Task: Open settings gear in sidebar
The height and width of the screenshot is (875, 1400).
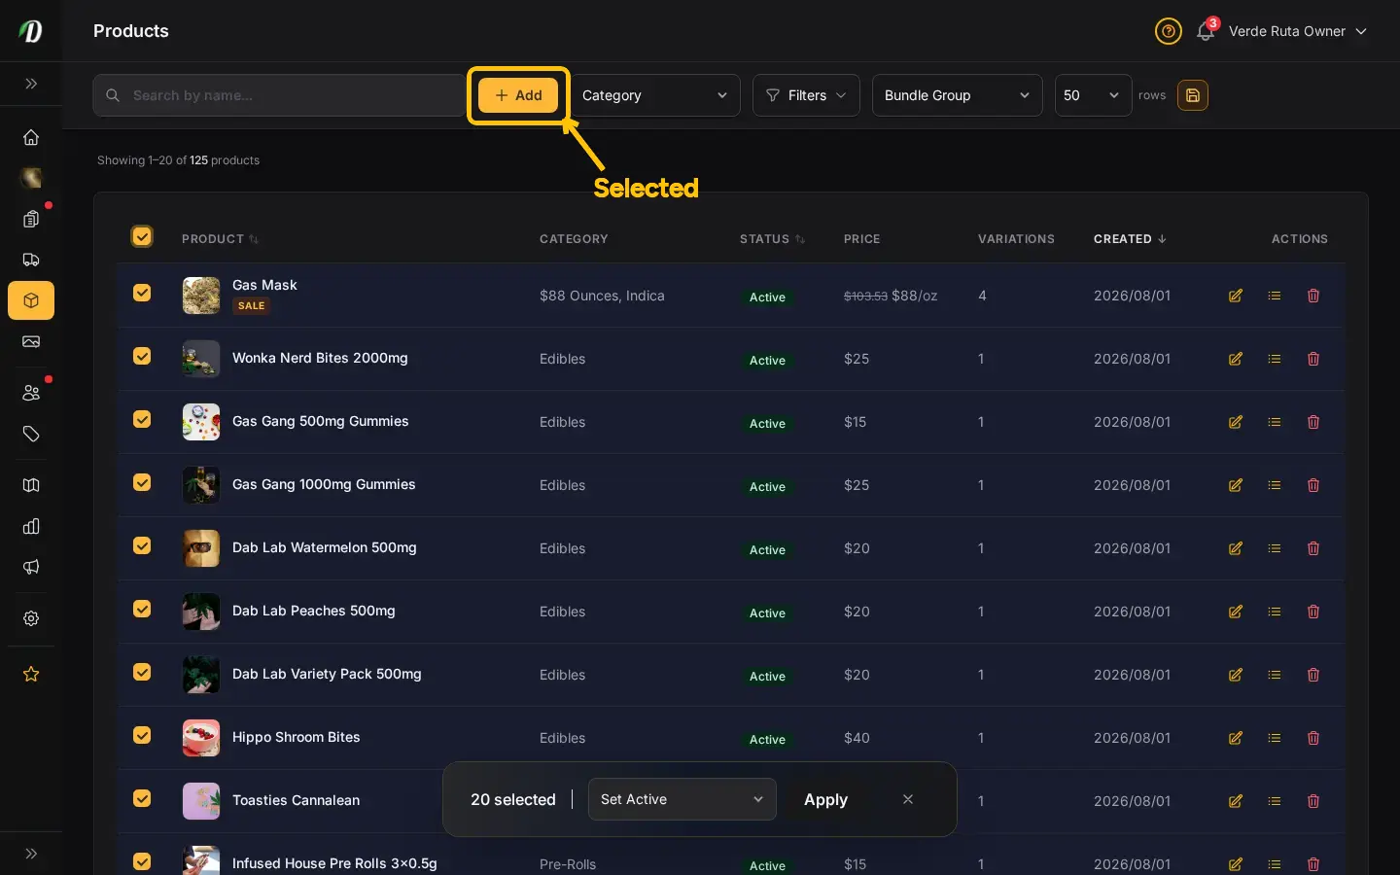Action: click(31, 618)
